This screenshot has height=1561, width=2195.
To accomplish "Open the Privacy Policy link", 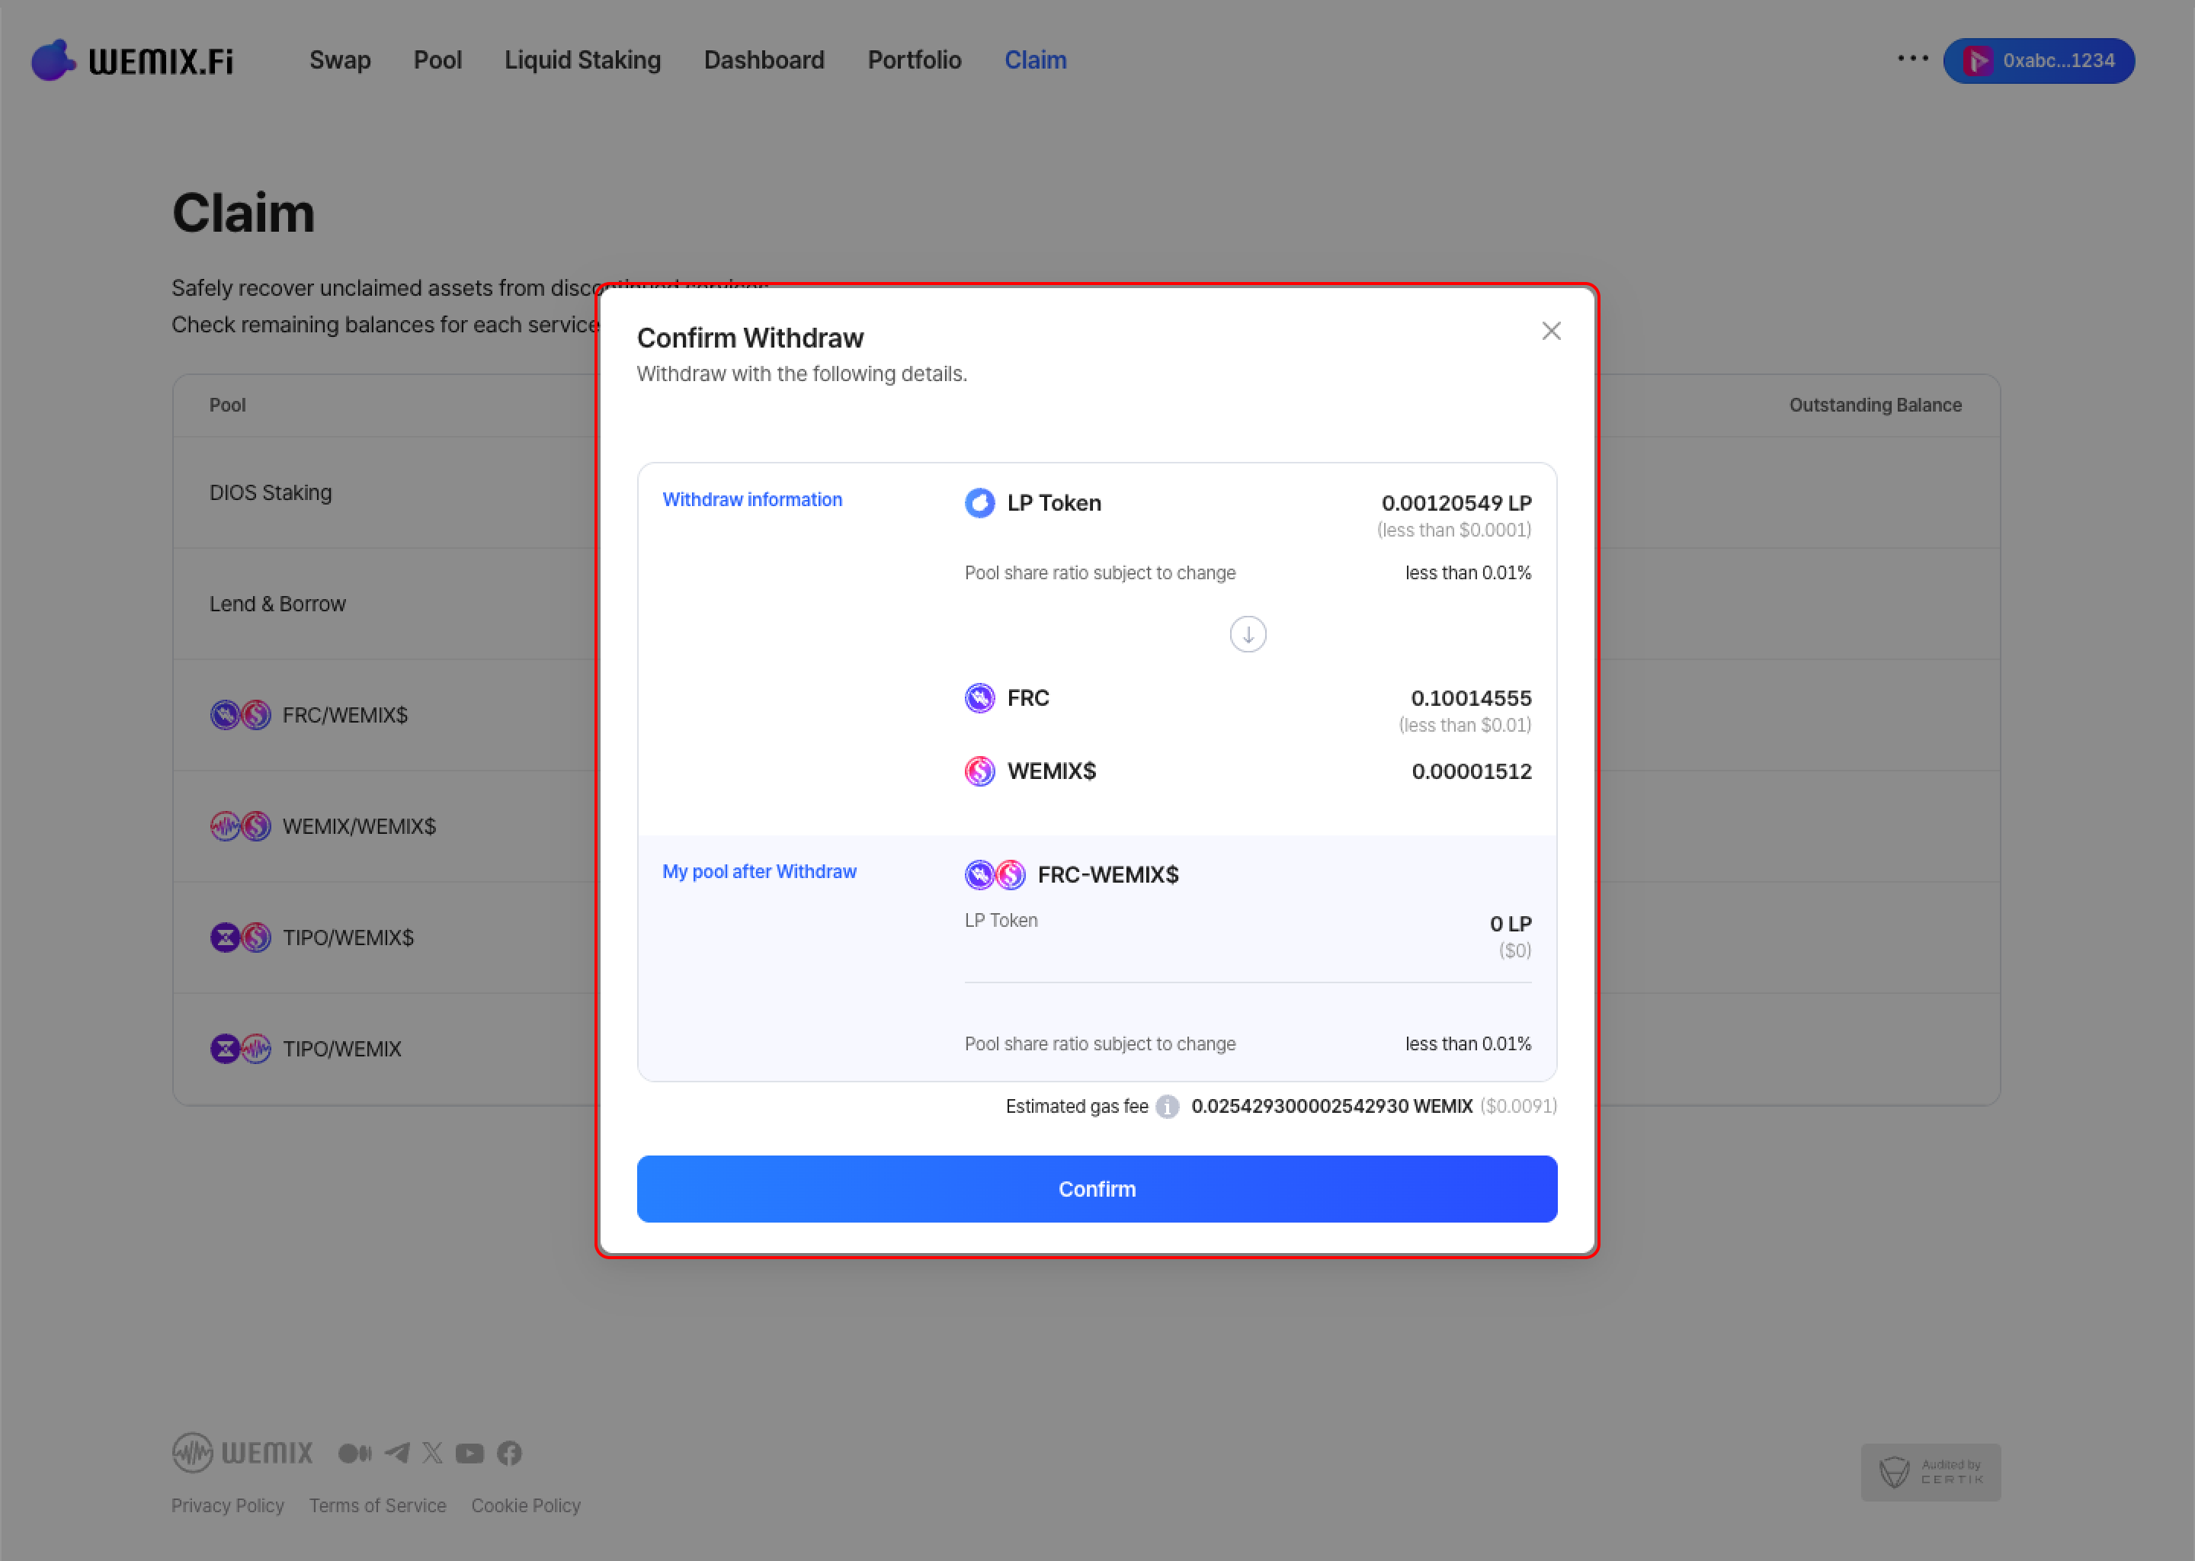I will pos(228,1505).
